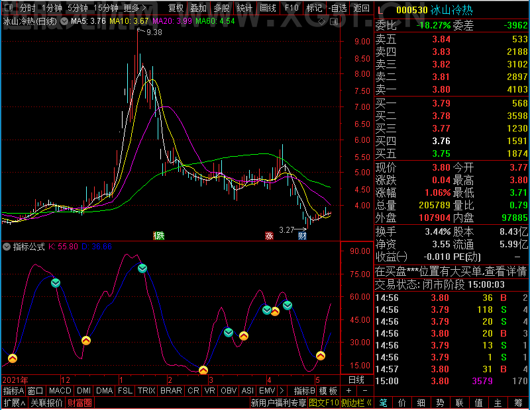The height and width of the screenshot is (410, 530).
Task: Open 多股 multi-stock view
Action: pyautogui.click(x=221, y=8)
